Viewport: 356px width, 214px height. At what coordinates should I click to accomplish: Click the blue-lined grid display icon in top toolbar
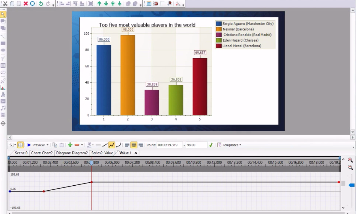pyautogui.click(x=149, y=4)
